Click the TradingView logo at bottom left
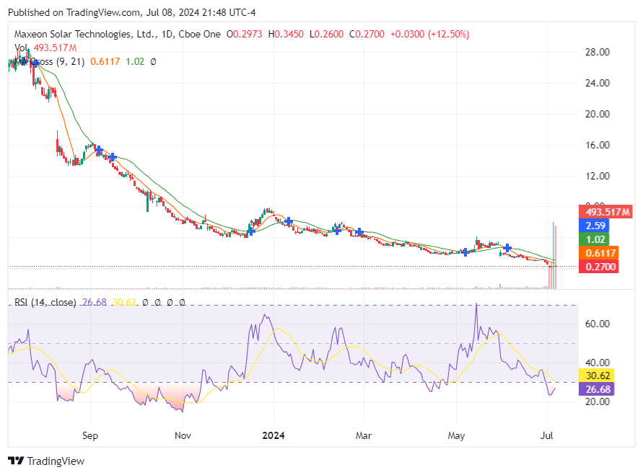Screen dimensions: 643x475 pos(46,461)
